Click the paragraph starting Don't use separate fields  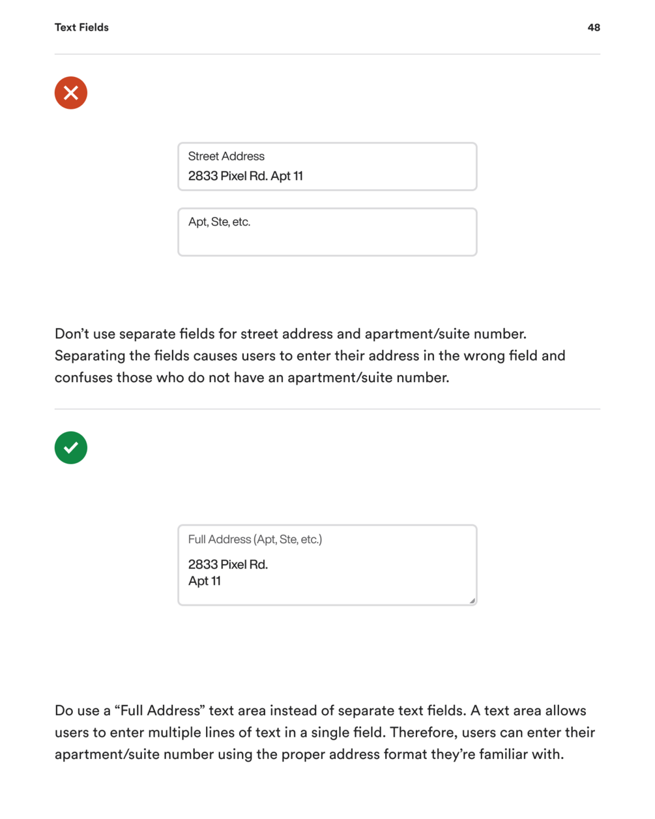pos(310,356)
